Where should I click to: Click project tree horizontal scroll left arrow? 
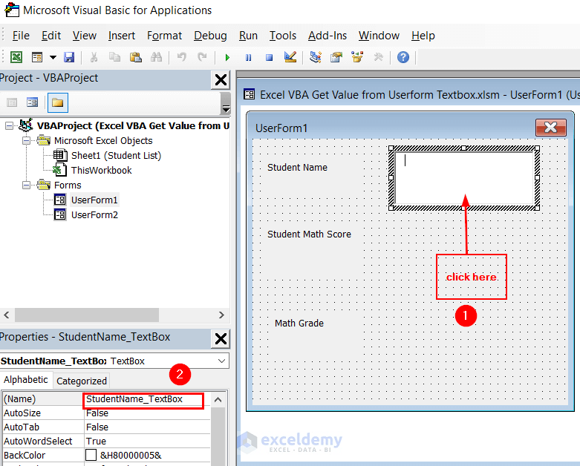coord(7,315)
